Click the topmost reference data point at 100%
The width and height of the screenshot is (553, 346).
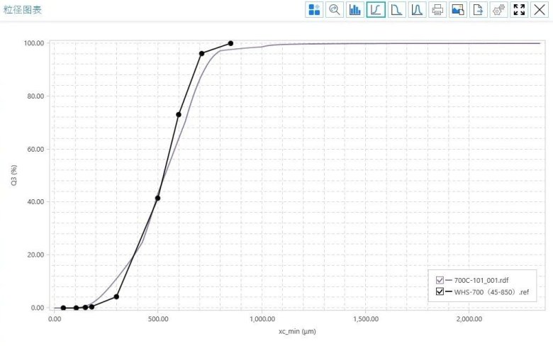click(x=230, y=43)
